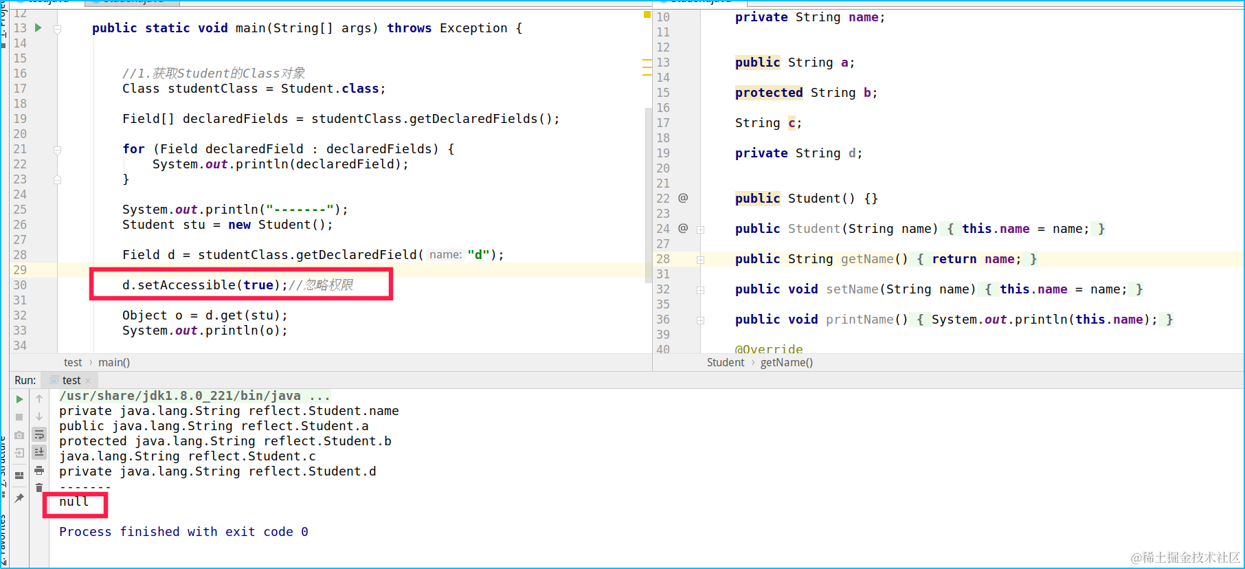This screenshot has width=1245, height=569.
Task: Click the green run gutter arrow beside main method
Action: 38,27
